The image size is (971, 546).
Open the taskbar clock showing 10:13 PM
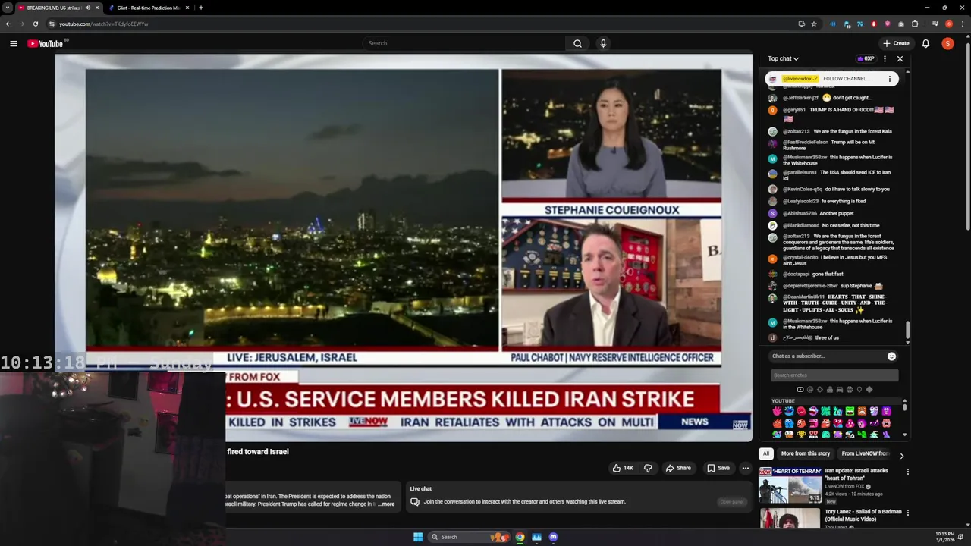[x=945, y=537]
